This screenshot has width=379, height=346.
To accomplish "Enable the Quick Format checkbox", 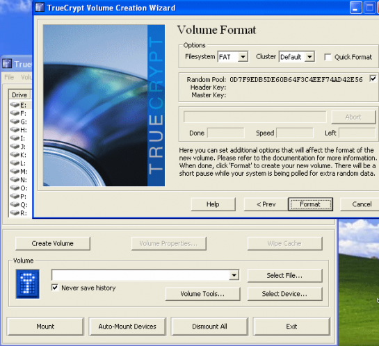I will point(328,57).
